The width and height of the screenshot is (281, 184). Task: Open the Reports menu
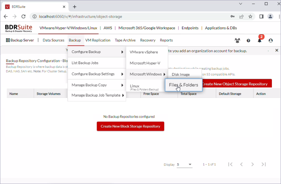click(x=166, y=40)
